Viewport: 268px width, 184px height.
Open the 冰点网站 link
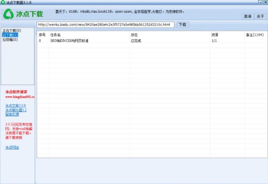(x=12, y=147)
